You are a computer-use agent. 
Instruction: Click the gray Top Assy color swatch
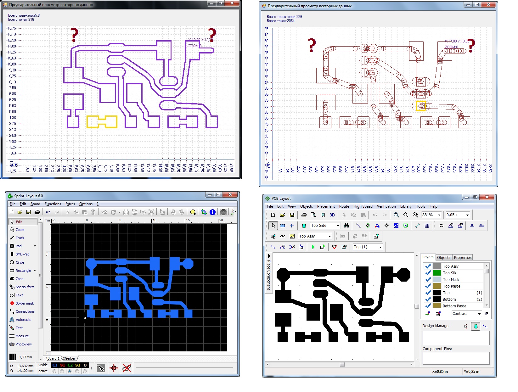437,266
